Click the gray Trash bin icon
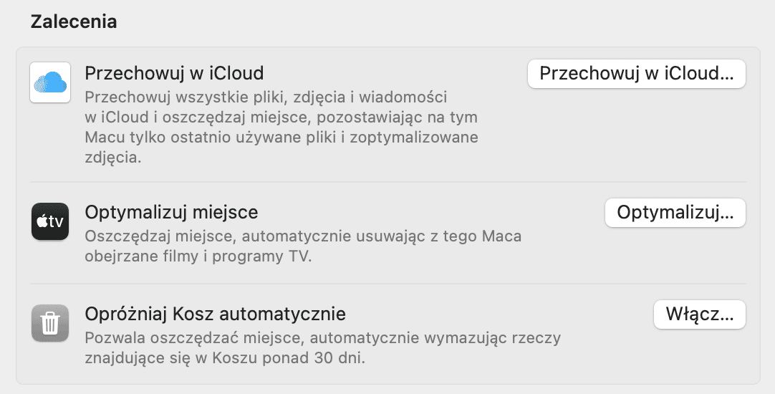The image size is (775, 394). 50,323
